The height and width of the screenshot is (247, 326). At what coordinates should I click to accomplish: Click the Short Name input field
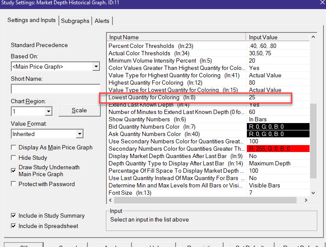[55, 89]
